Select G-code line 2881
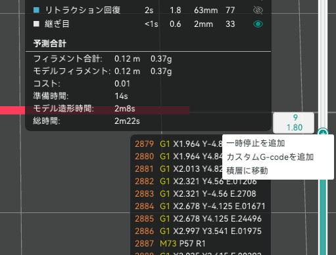Screen dimensions: 336x255 (178, 168)
